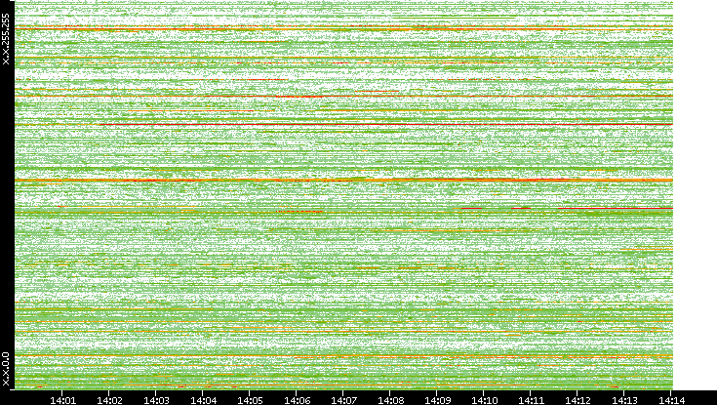Click the 14:09 time axis label
717x405 pixels.
[437, 400]
